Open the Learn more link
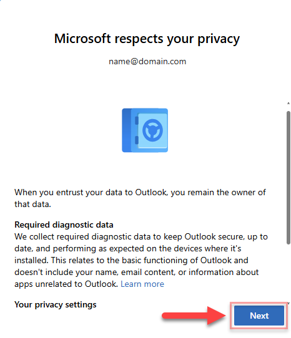The height and width of the screenshot is (338, 291). coord(142,284)
